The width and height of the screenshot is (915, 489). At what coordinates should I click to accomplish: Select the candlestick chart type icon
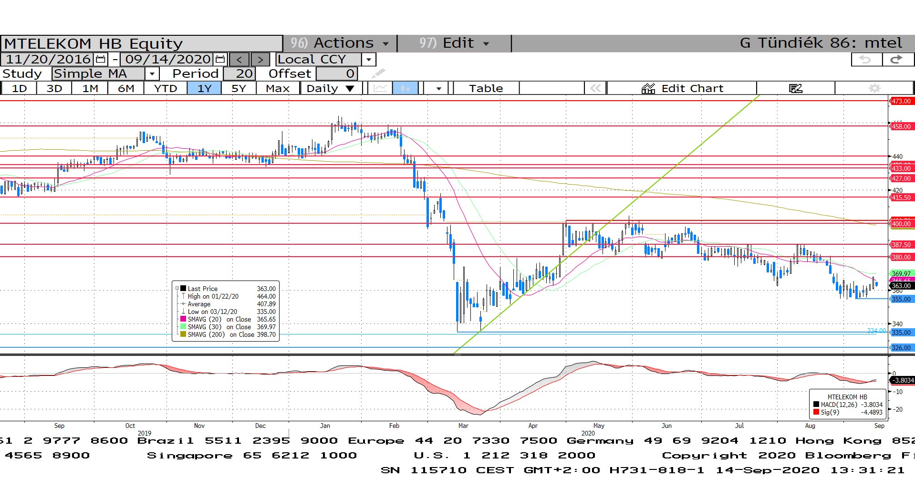(x=405, y=88)
